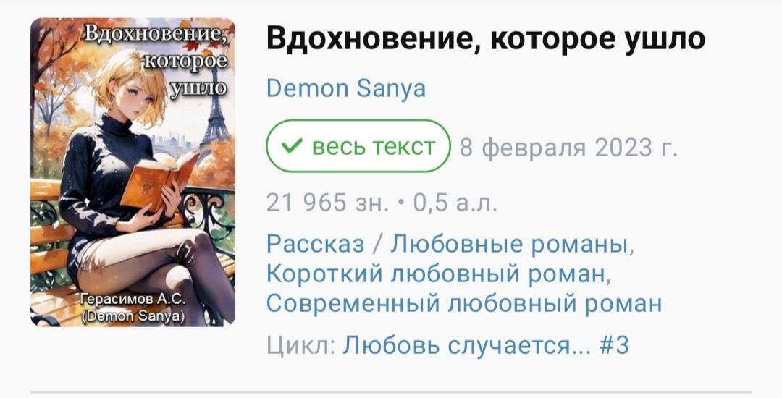Select the date "8 февраля 2023 г."

click(x=568, y=148)
